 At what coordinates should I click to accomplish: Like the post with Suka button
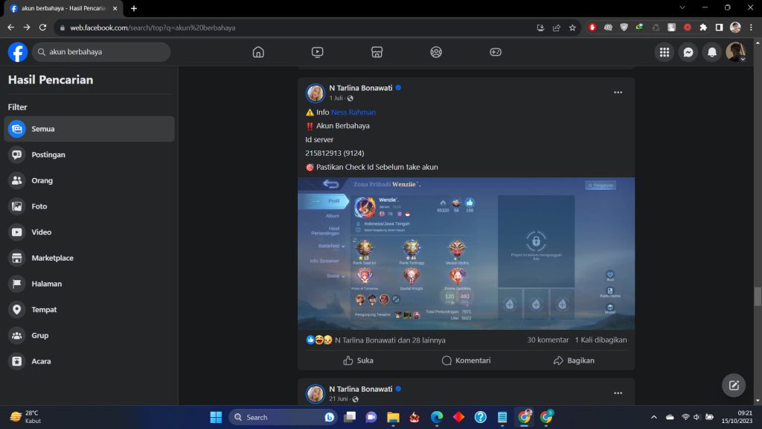[x=358, y=360]
